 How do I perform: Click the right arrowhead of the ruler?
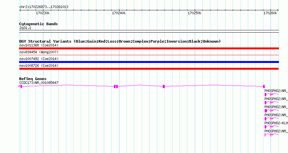[x=278, y=10]
